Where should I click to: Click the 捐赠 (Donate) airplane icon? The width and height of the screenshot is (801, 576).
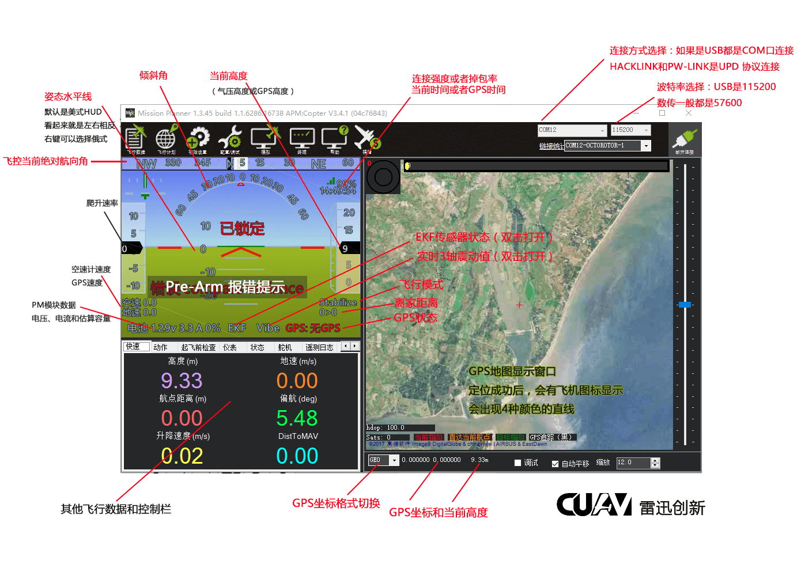click(x=367, y=139)
